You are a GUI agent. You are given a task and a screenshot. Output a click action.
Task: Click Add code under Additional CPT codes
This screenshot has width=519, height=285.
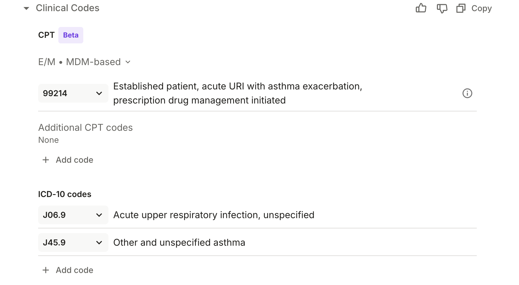point(74,160)
